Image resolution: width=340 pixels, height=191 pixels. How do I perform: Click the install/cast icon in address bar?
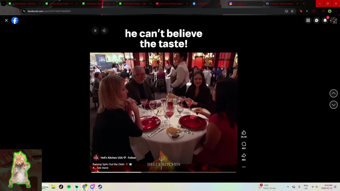click(286, 11)
